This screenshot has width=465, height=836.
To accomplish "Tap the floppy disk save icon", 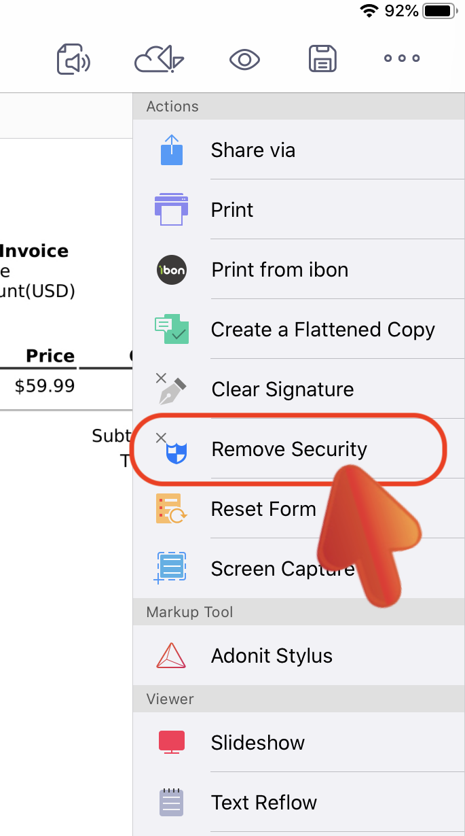I will (322, 59).
